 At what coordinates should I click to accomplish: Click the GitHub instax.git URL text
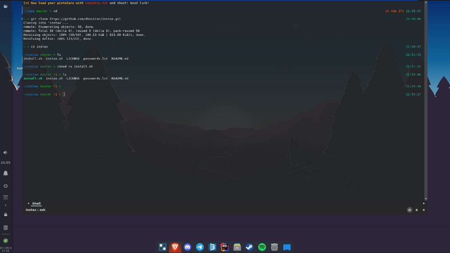[x=85, y=19]
